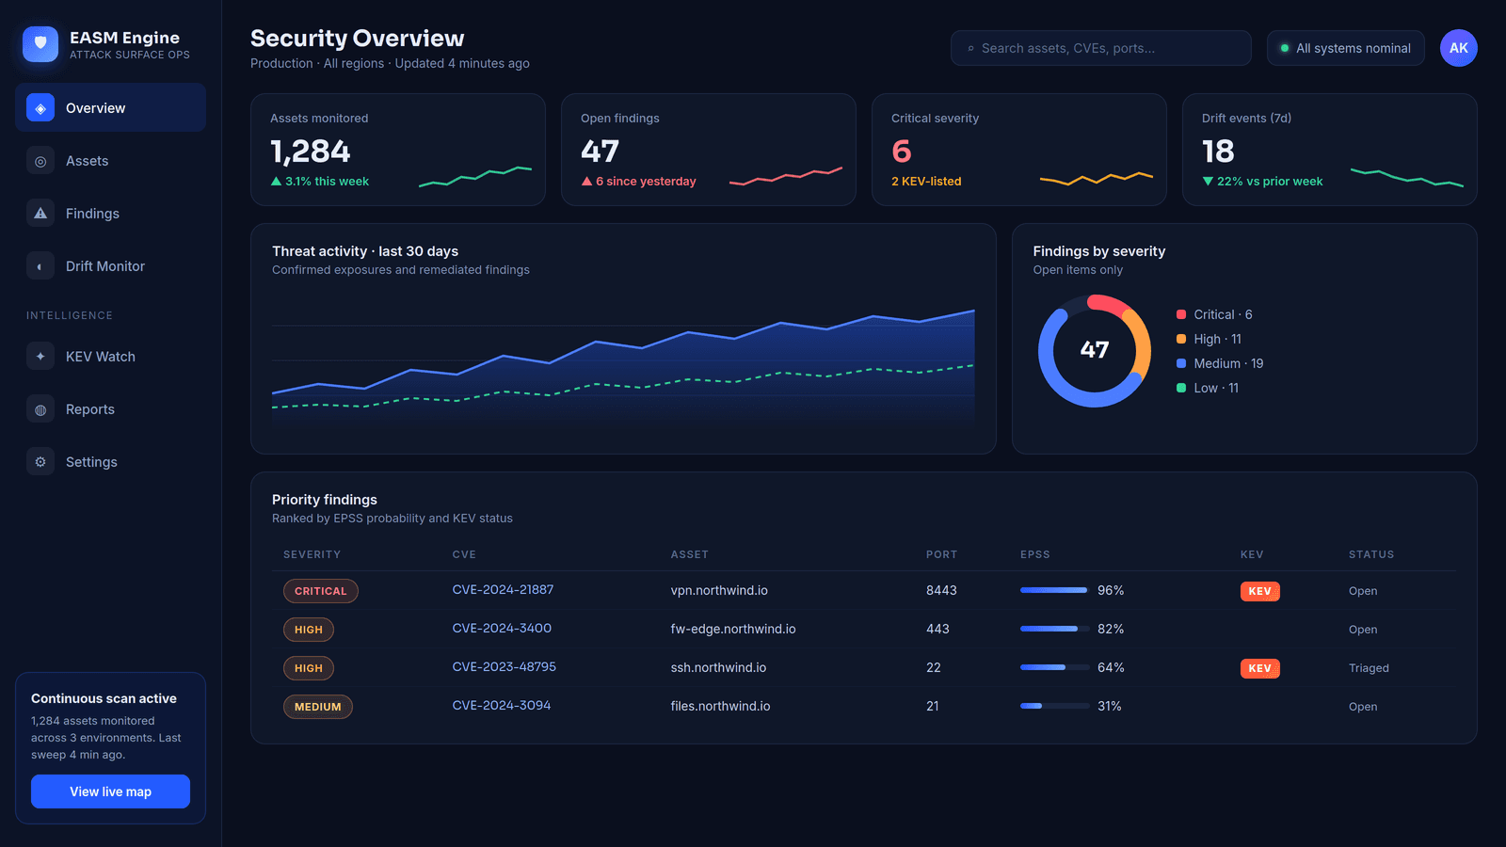
Task: Click the Critical severity 6 card
Action: [1019, 150]
